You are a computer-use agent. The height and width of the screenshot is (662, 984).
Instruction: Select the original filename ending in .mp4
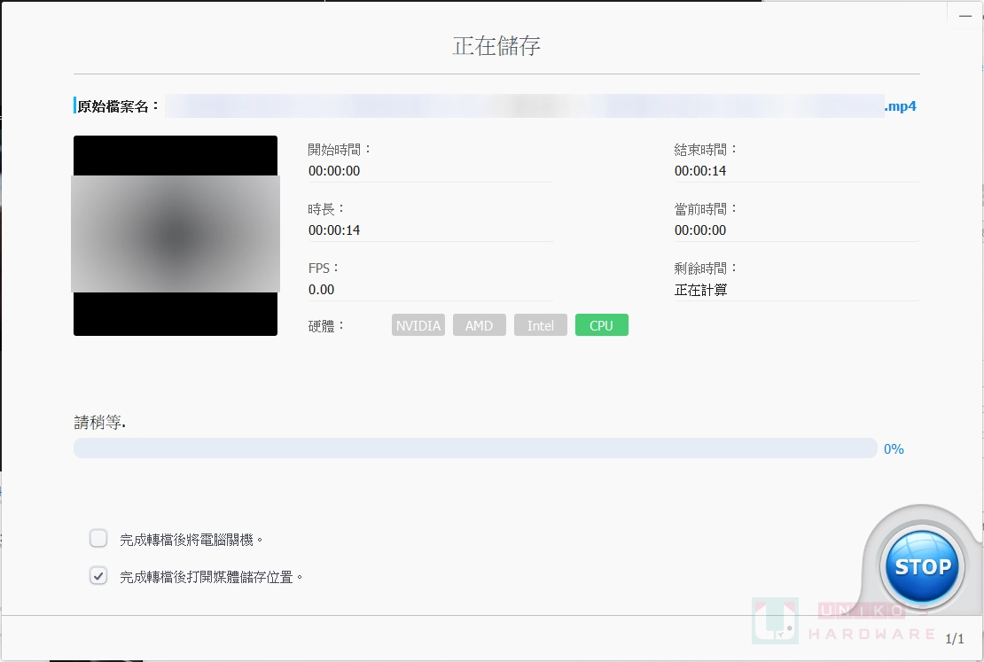(532, 105)
